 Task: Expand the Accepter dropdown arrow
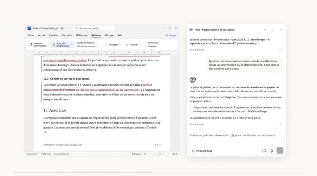pyautogui.click(x=120, y=45)
